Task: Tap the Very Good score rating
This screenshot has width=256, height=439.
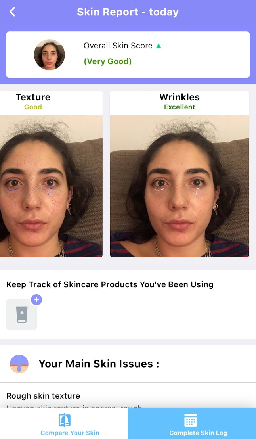Action: pyautogui.click(x=108, y=61)
